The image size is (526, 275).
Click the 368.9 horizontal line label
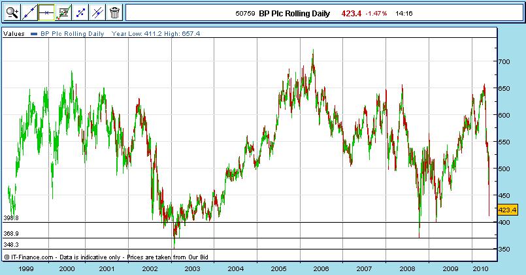click(10, 233)
